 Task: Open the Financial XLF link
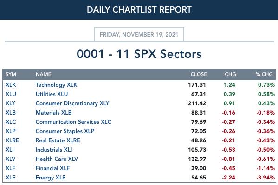coord(52,168)
